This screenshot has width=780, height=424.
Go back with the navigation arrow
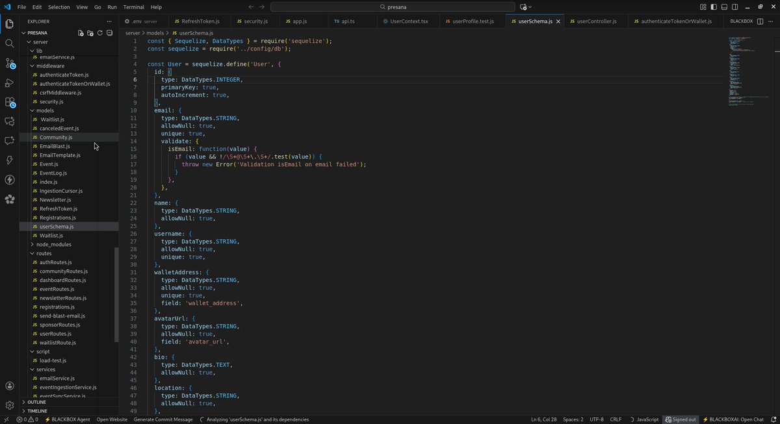(251, 6)
